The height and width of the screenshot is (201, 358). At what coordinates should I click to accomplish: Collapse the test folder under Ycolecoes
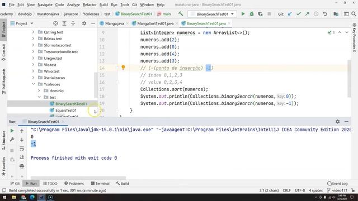point(39,97)
